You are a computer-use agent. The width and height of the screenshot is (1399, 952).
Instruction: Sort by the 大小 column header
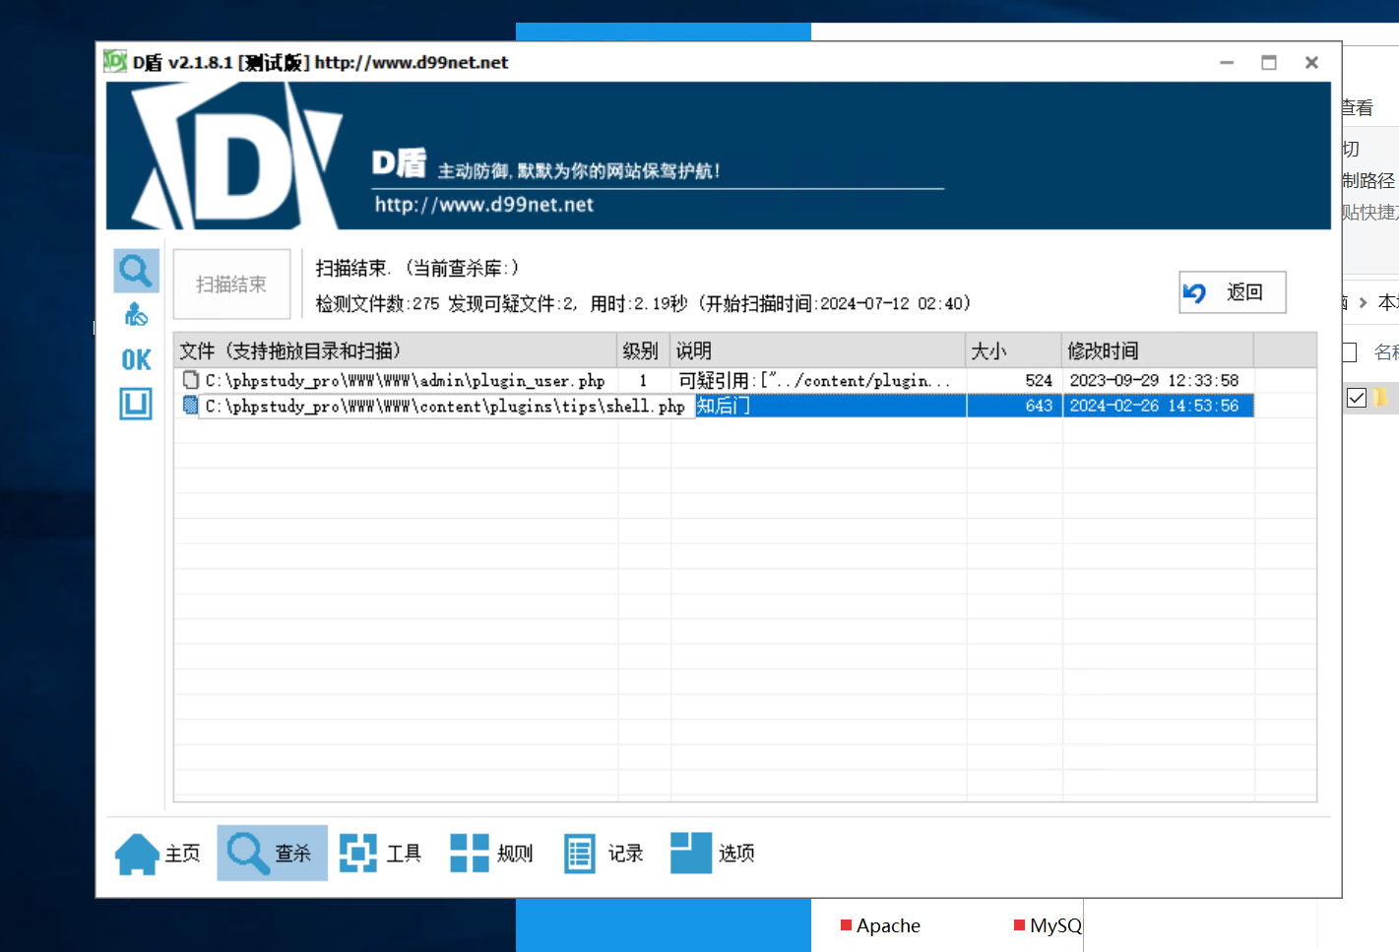pos(1014,350)
